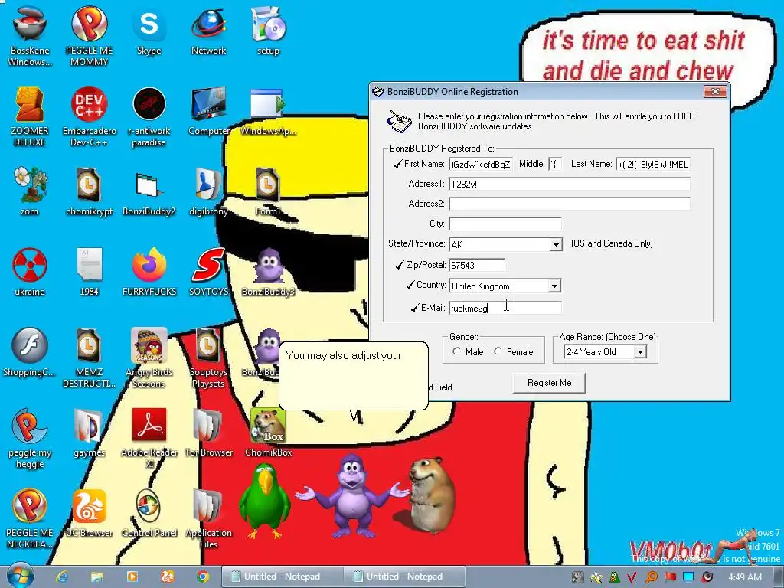Open the Application Files folder icon
This screenshot has width=784, height=588.
click(x=208, y=518)
